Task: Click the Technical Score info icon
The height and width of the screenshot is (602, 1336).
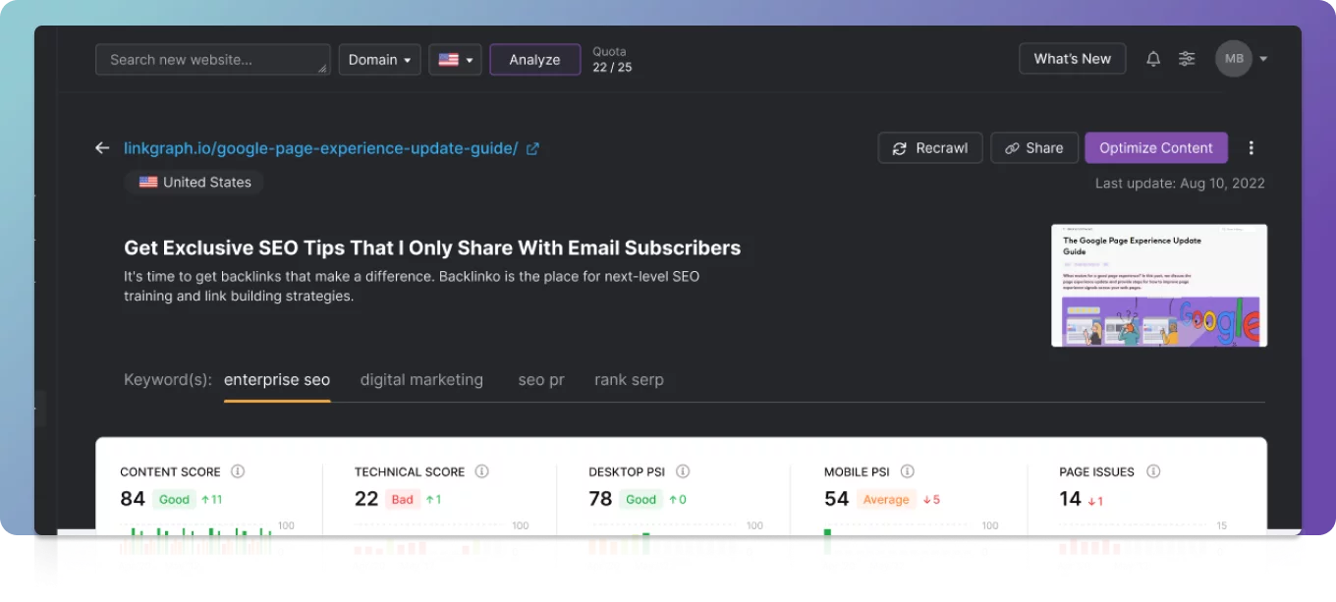Action: 481,471
